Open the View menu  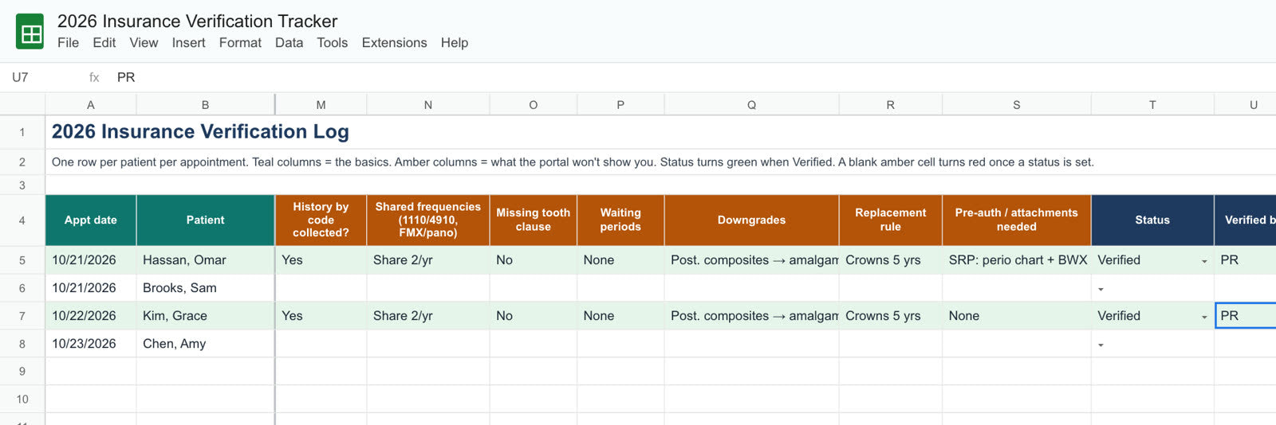click(144, 43)
